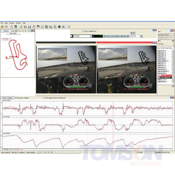The width and height of the screenshot is (175, 175).
Task: Click the green save data toolbar icon
Action: click(16, 27)
